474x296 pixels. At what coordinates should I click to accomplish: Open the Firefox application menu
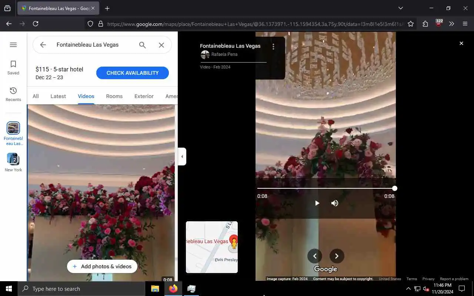[465, 24]
